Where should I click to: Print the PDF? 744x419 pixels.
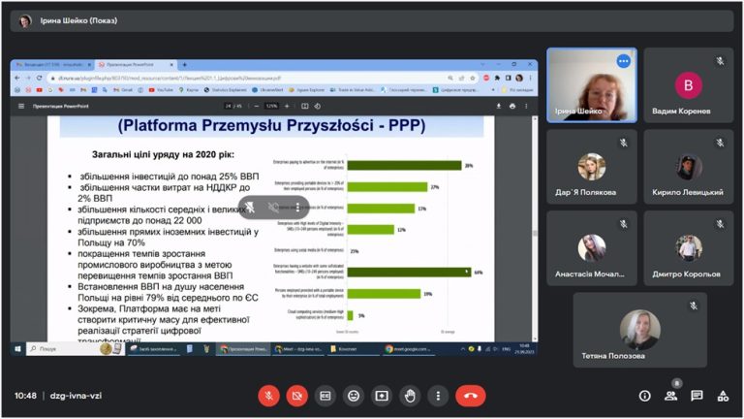pyautogui.click(x=512, y=106)
